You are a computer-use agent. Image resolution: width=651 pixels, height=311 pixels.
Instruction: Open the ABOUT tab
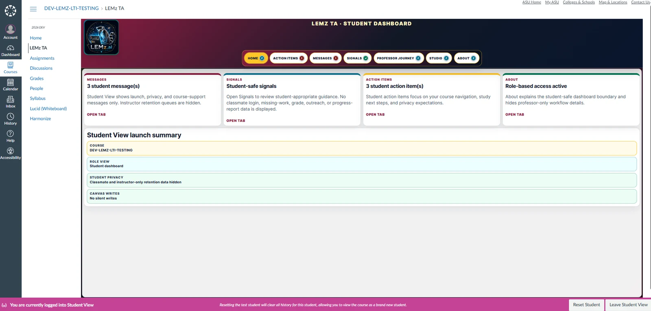[467, 58]
